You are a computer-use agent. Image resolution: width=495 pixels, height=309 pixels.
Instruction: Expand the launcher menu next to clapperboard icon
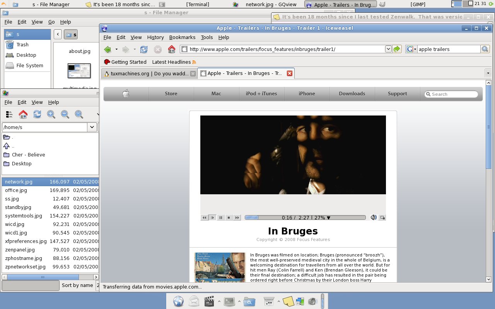(x=219, y=301)
